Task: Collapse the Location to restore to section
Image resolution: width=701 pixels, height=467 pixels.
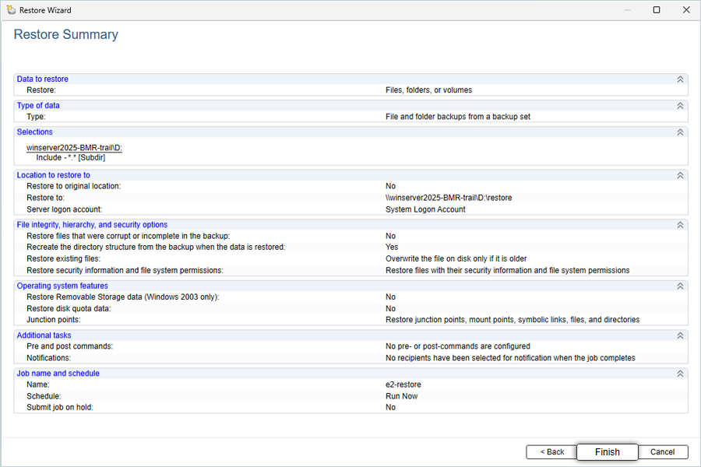Action: coord(680,176)
